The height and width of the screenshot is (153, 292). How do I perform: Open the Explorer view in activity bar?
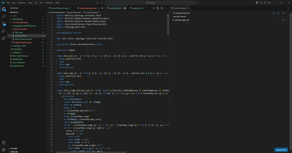3,9
